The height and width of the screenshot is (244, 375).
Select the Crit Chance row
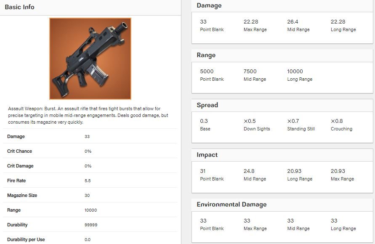coord(90,151)
